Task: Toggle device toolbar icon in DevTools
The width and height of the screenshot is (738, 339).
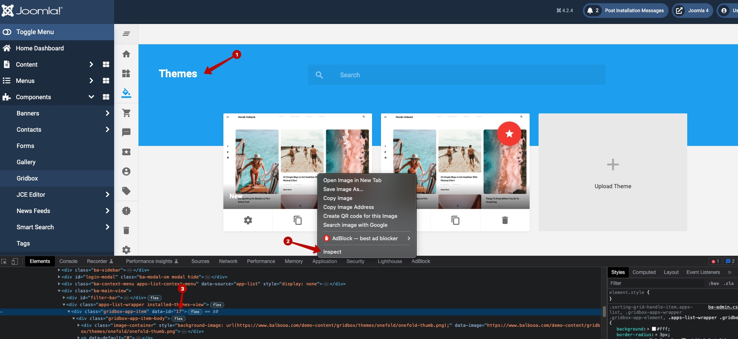Action: tap(15, 261)
